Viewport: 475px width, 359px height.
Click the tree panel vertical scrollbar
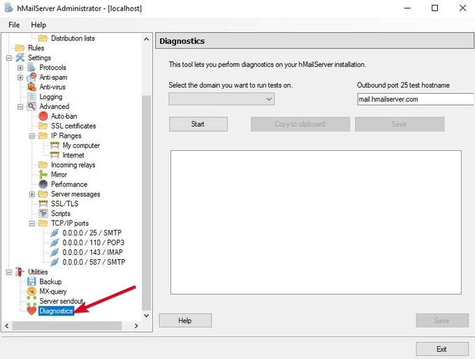(x=146, y=175)
